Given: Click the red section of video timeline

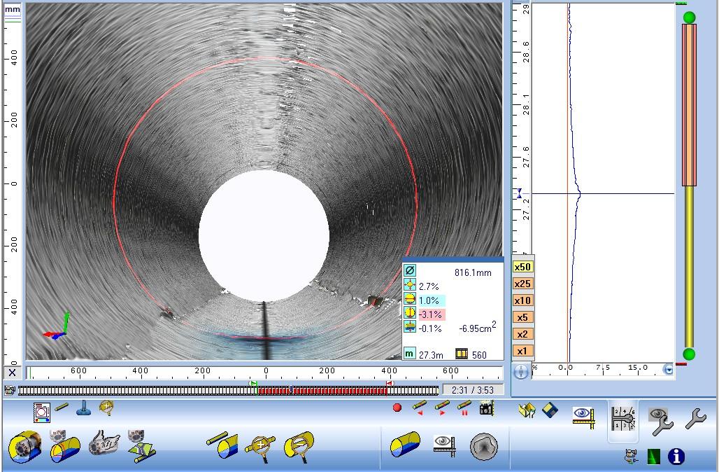Looking at the screenshot, I should coord(322,391).
